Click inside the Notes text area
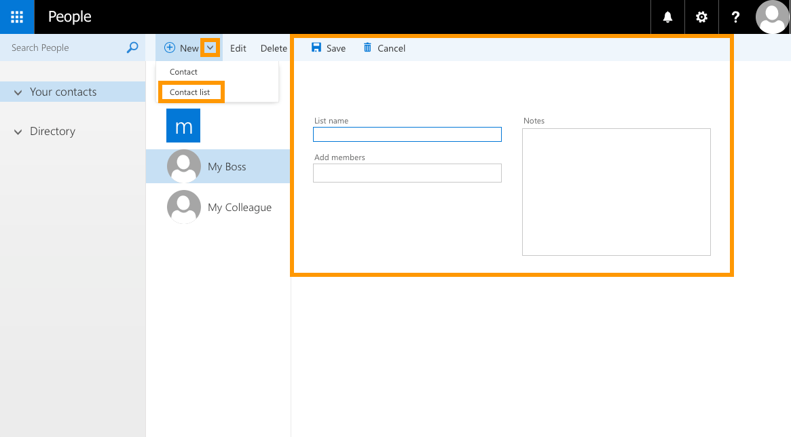This screenshot has width=791, height=437. coord(616,191)
